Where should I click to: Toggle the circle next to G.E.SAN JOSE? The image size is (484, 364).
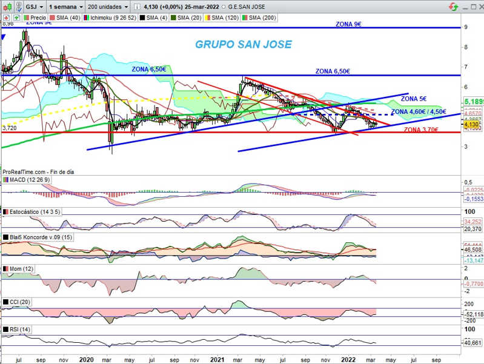click(224, 7)
